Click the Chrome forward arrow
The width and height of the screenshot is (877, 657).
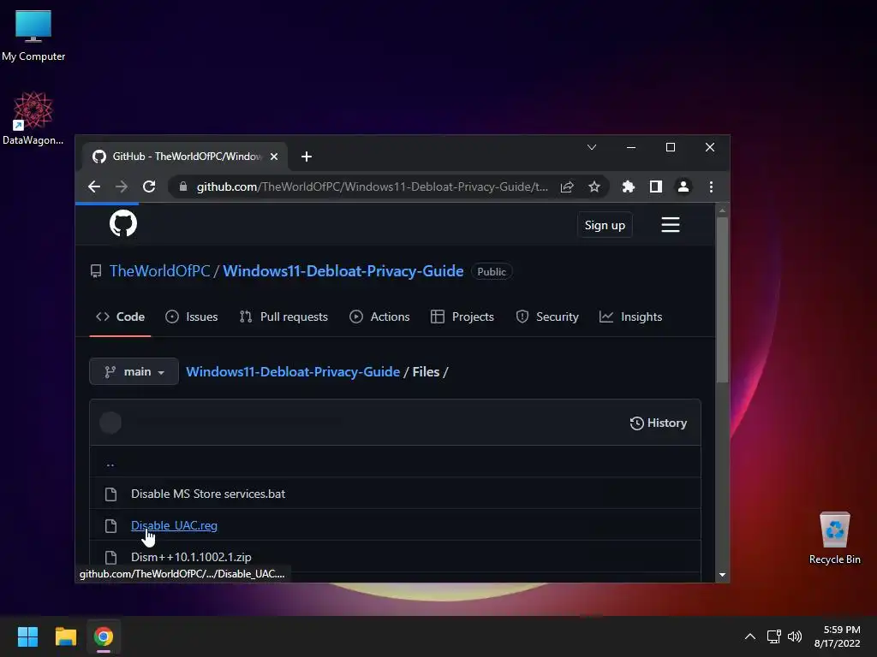(122, 186)
